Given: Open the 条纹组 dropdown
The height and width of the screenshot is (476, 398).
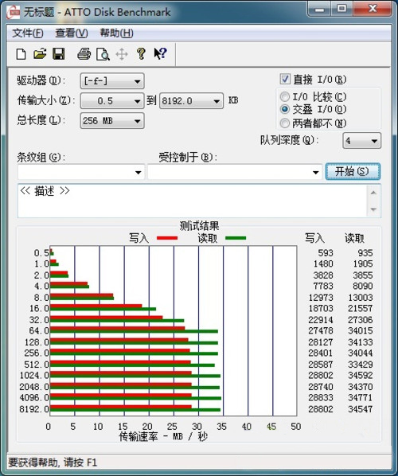Looking at the screenshot, I should tap(80, 172).
